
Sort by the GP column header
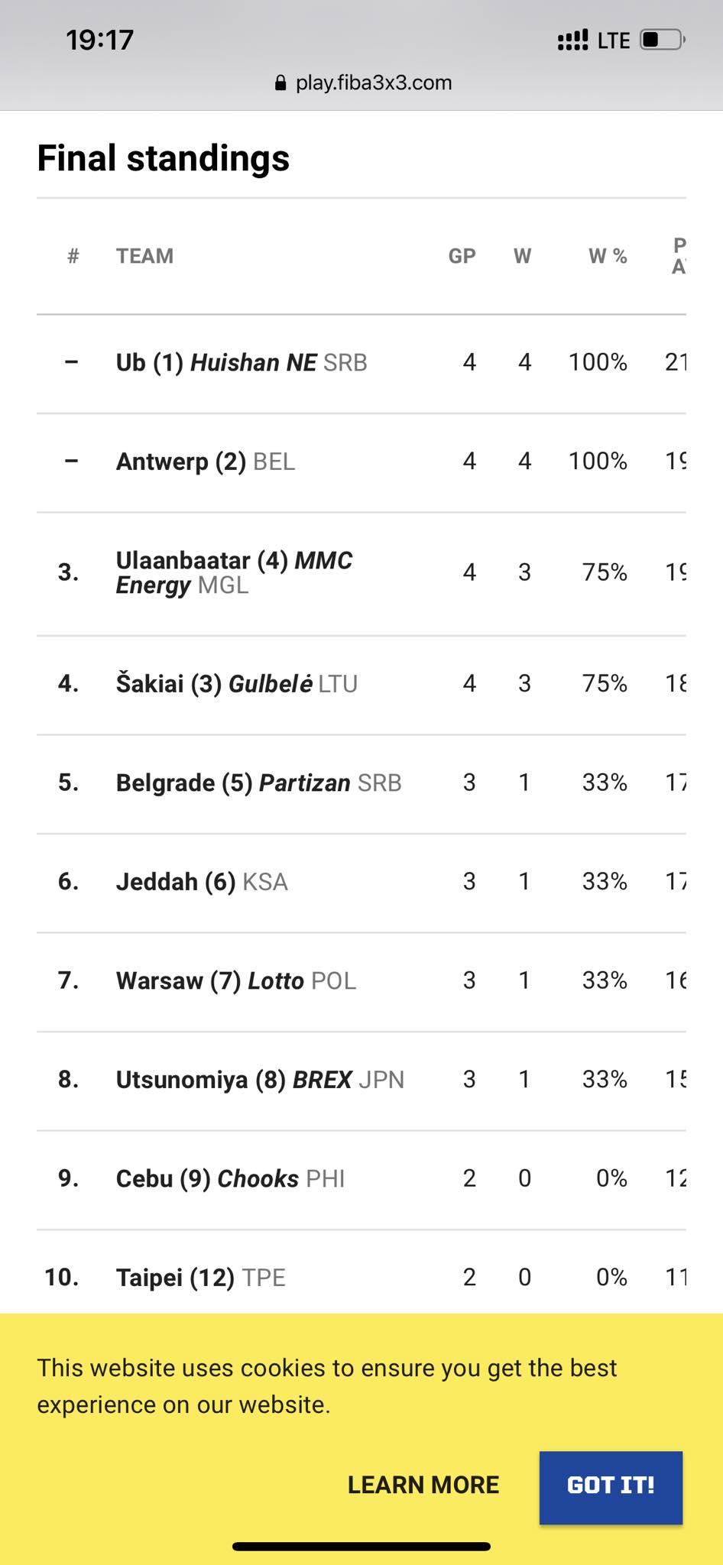[x=462, y=256]
